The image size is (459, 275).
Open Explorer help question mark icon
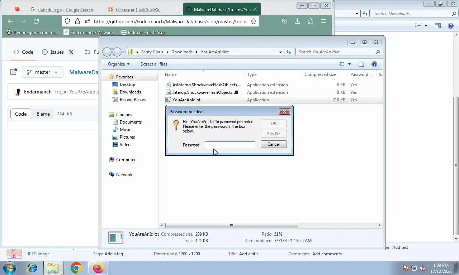(374, 64)
